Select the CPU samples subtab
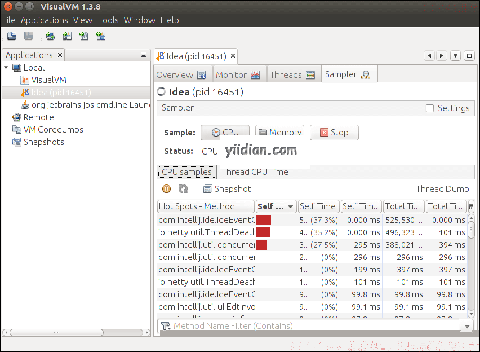Image resolution: width=480 pixels, height=352 pixels. coord(186,171)
